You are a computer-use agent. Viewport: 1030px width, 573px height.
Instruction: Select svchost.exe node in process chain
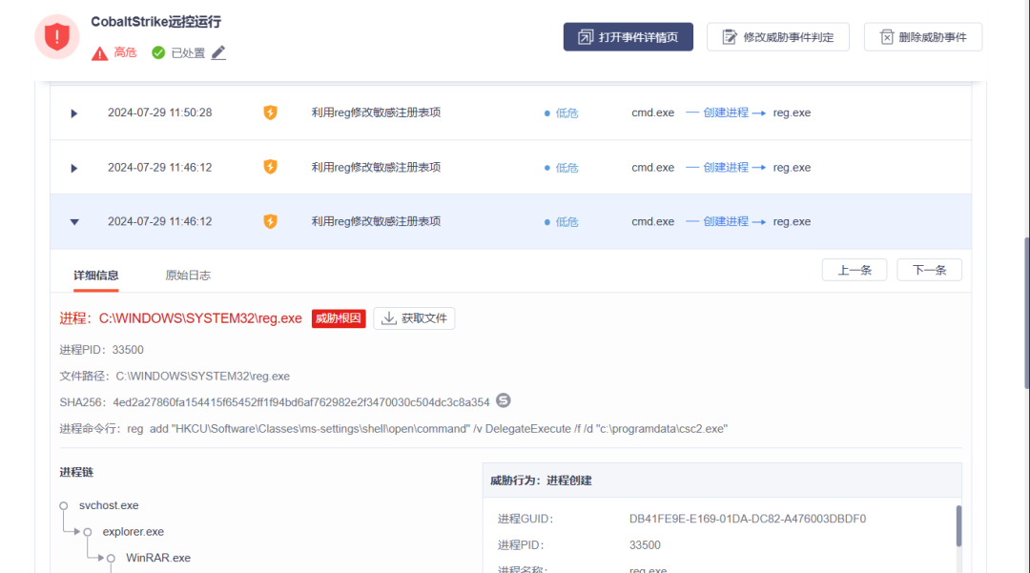coord(109,505)
